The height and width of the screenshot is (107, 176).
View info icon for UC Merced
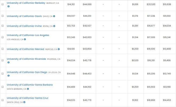tap(59, 49)
